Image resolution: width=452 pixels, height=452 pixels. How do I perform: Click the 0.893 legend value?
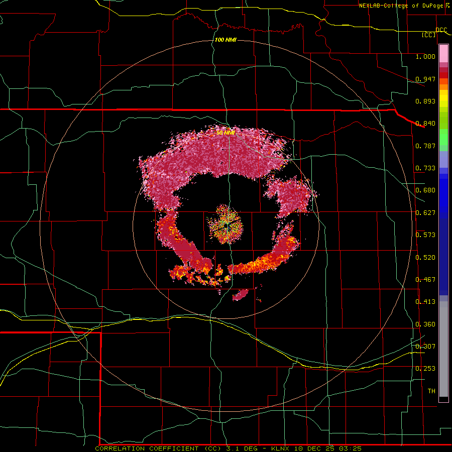coord(425,101)
